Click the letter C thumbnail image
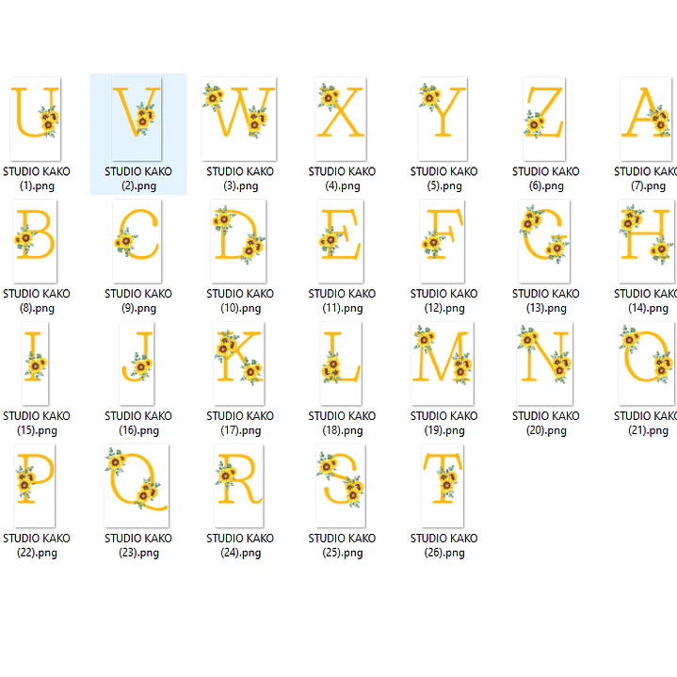 coord(137,241)
